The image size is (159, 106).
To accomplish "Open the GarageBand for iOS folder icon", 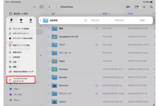I will [54, 37].
